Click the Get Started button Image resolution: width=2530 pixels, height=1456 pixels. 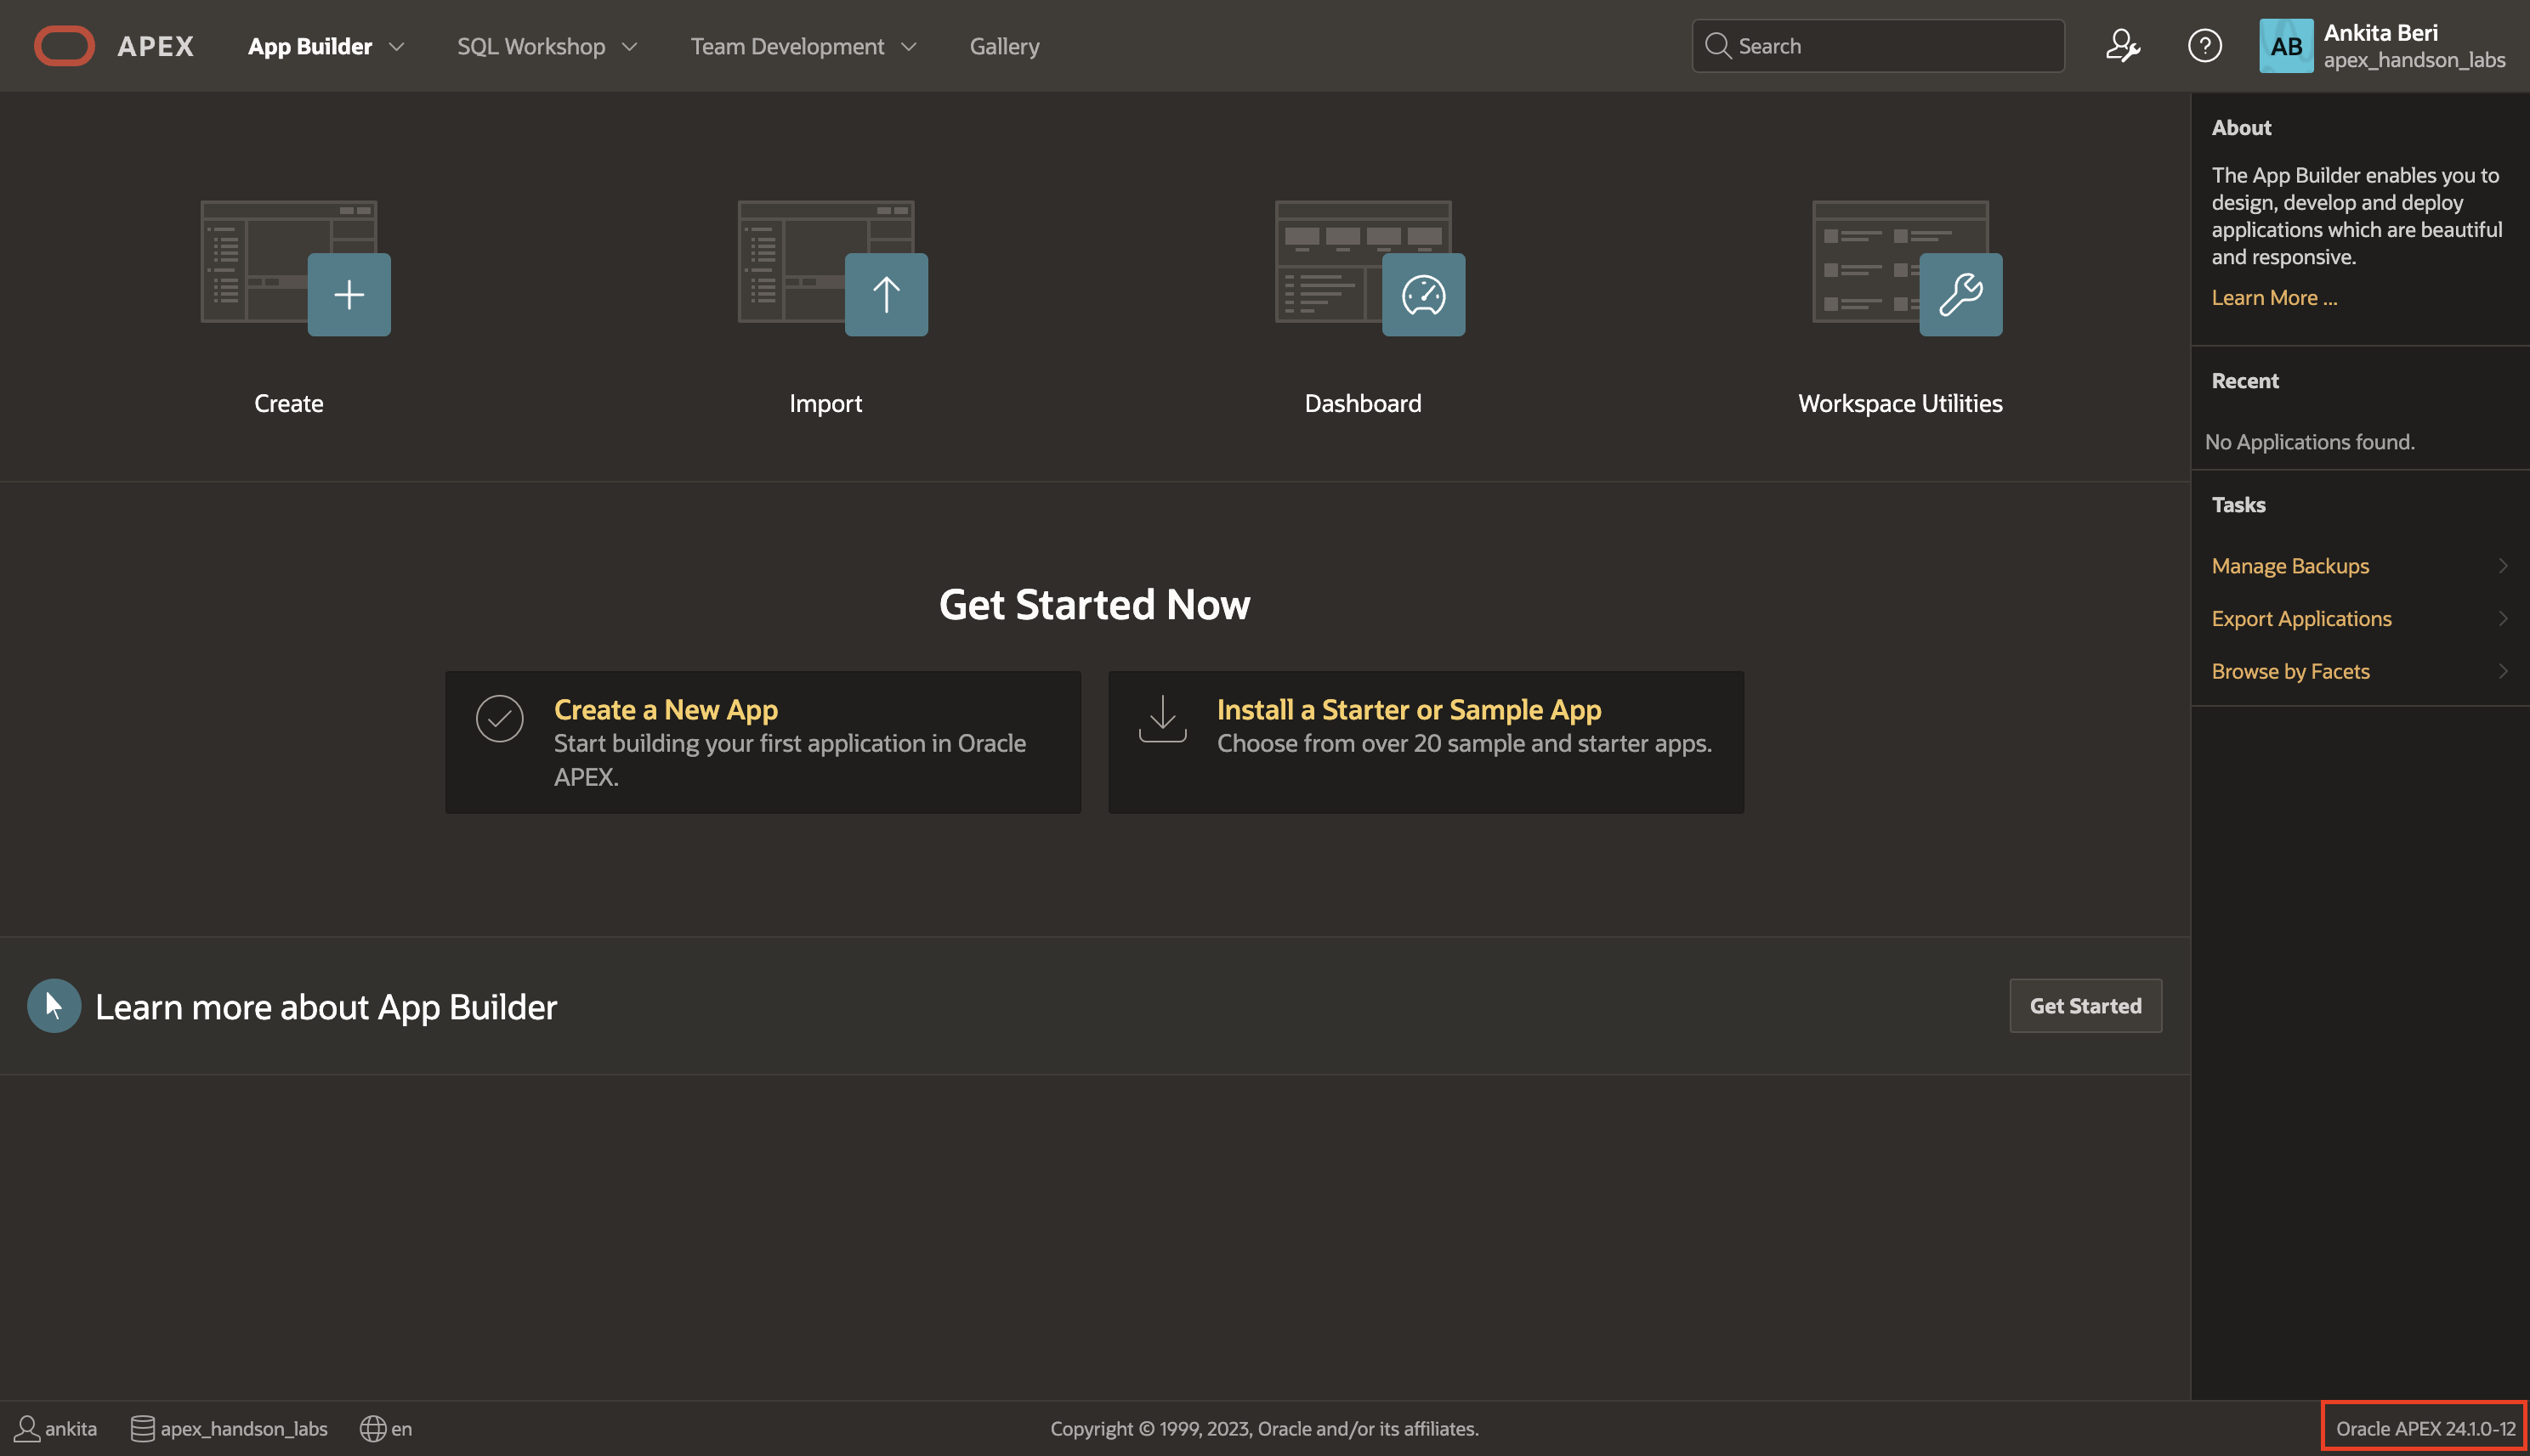click(2085, 1005)
